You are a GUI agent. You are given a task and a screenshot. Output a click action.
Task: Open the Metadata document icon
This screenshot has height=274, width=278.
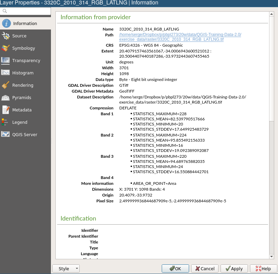pos(6,110)
